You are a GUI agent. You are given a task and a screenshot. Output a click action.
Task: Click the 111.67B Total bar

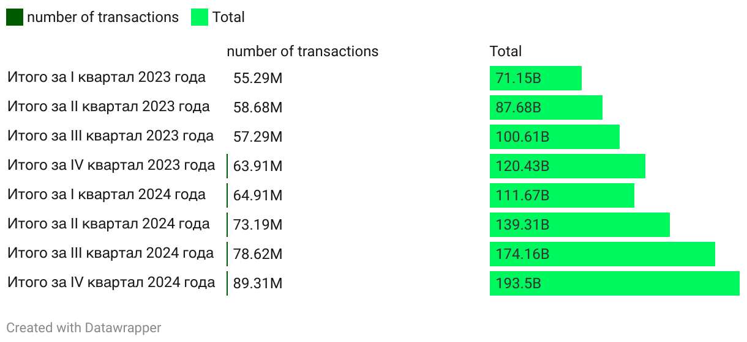click(x=561, y=195)
